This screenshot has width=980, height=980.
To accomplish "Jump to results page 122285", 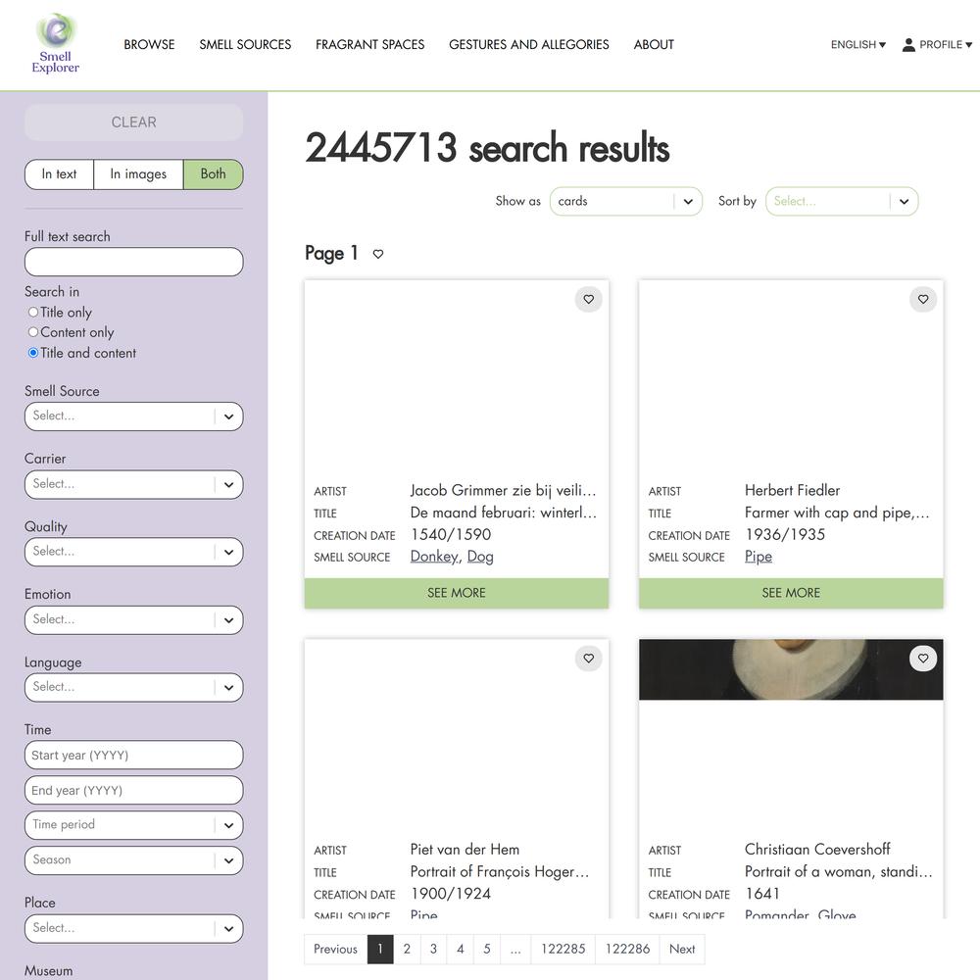I will tap(563, 949).
